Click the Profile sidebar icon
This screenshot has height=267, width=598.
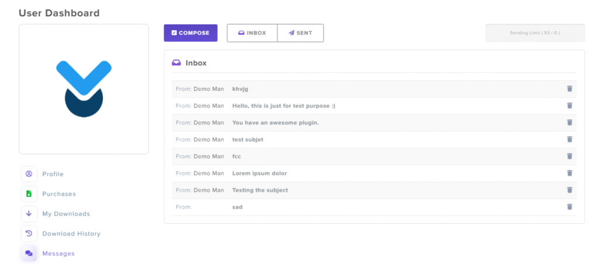[x=29, y=174]
